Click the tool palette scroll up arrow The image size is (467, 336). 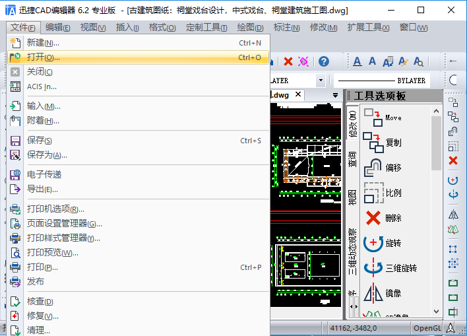pos(436,111)
